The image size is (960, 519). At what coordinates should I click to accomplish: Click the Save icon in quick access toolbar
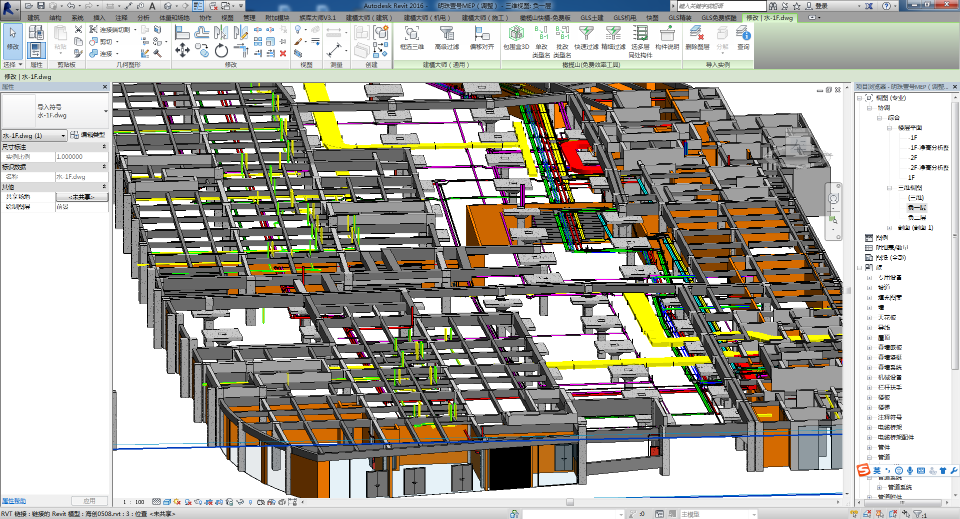click(41, 5)
